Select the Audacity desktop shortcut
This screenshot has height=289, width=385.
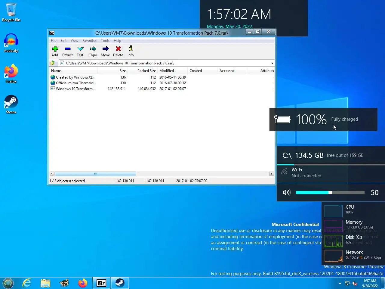[11, 43]
